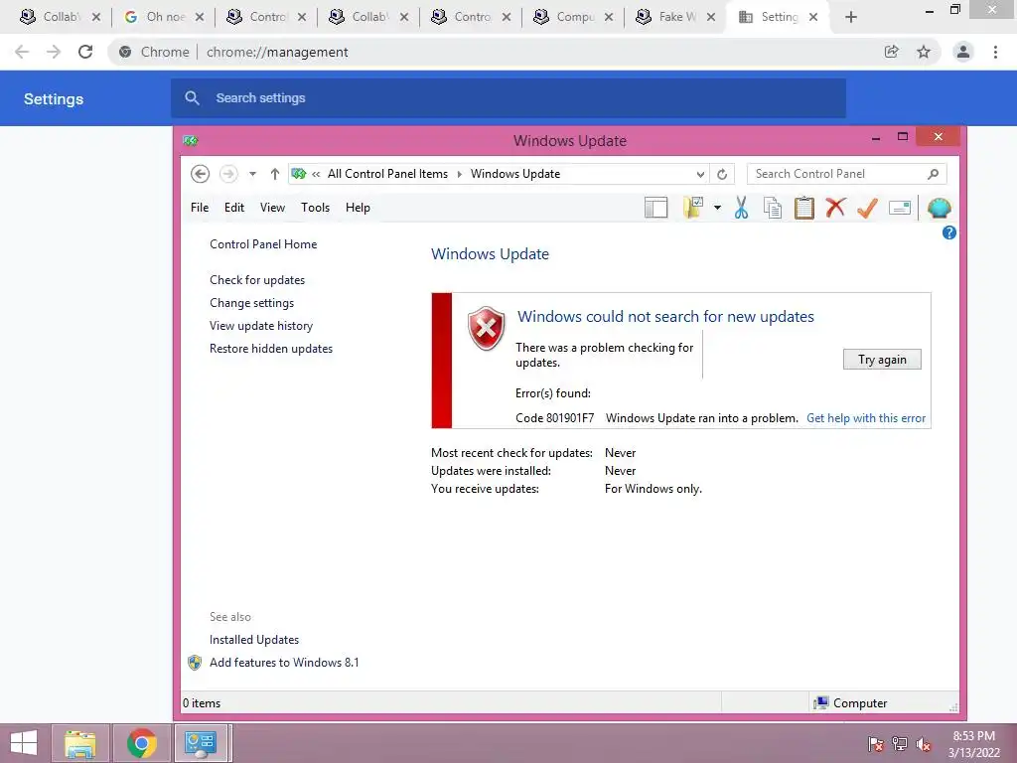Image resolution: width=1017 pixels, height=763 pixels.
Task: Click All Control Panel Items breadcrumb
Action: 387,174
